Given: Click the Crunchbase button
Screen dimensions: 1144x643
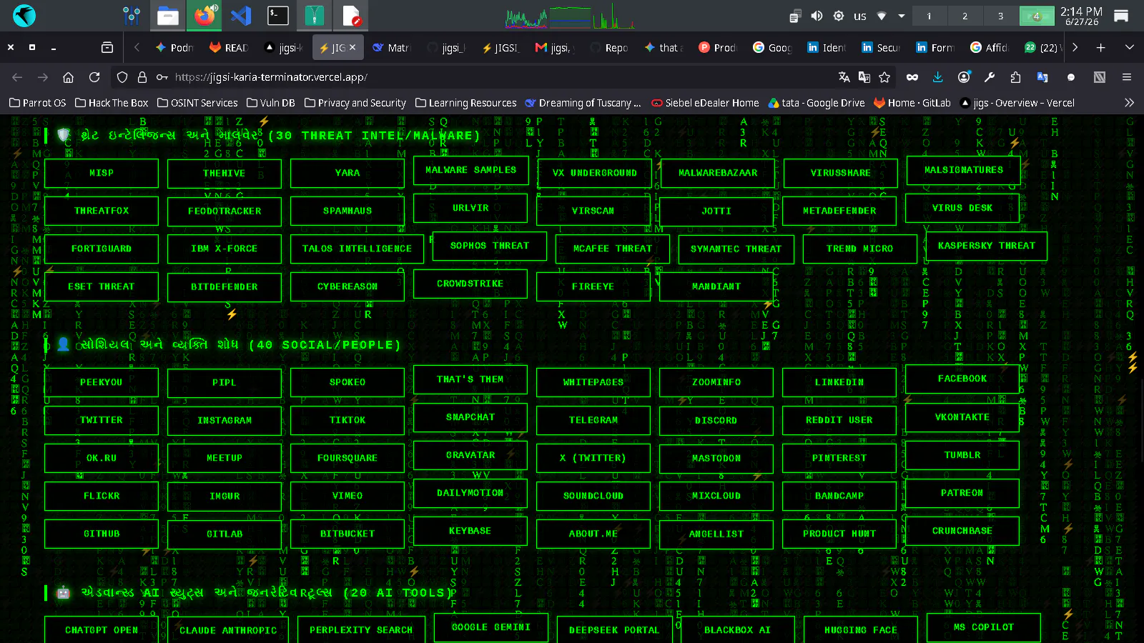Looking at the screenshot, I should (962, 531).
